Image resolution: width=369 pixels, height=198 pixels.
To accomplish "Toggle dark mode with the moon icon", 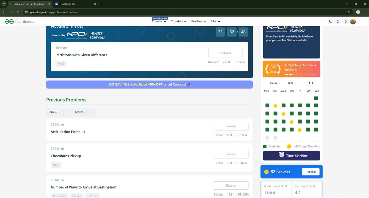I will 338,21.
